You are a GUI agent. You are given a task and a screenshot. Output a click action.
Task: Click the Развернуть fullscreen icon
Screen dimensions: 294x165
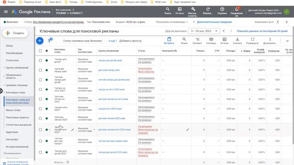click(x=253, y=41)
